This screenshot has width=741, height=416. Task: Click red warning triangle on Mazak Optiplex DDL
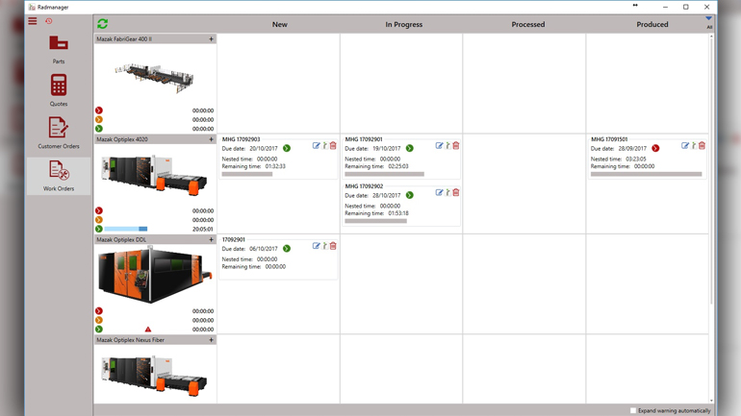point(148,330)
